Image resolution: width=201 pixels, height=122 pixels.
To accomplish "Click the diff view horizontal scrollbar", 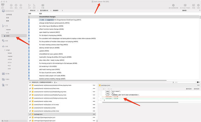I will [140, 102].
